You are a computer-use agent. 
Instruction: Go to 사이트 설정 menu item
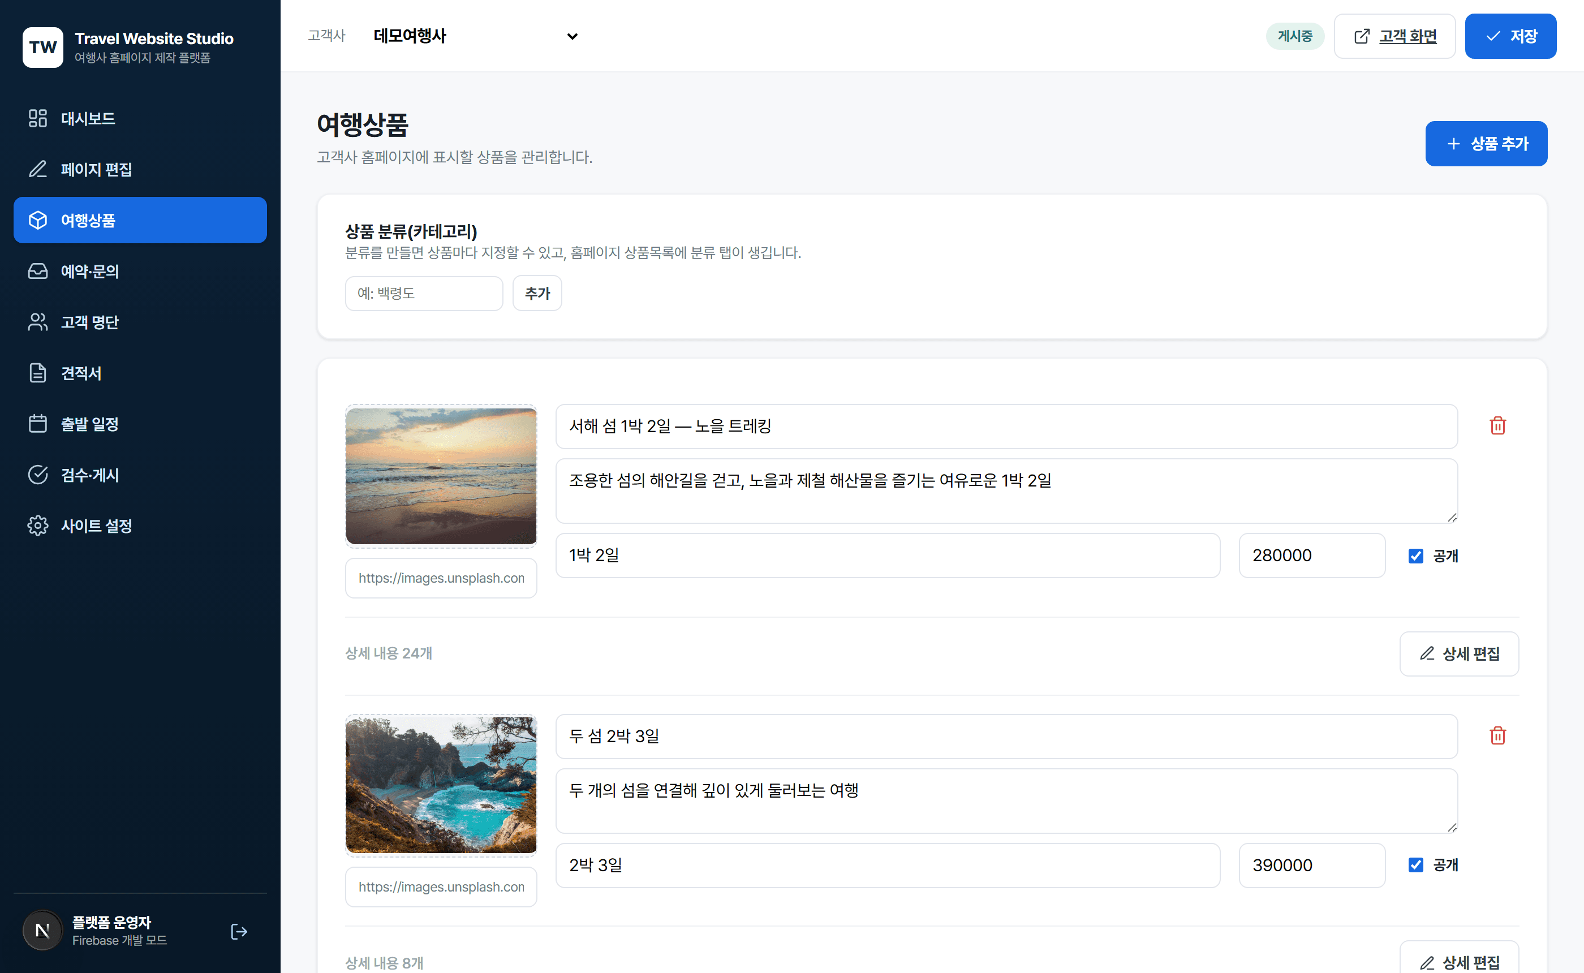click(140, 525)
